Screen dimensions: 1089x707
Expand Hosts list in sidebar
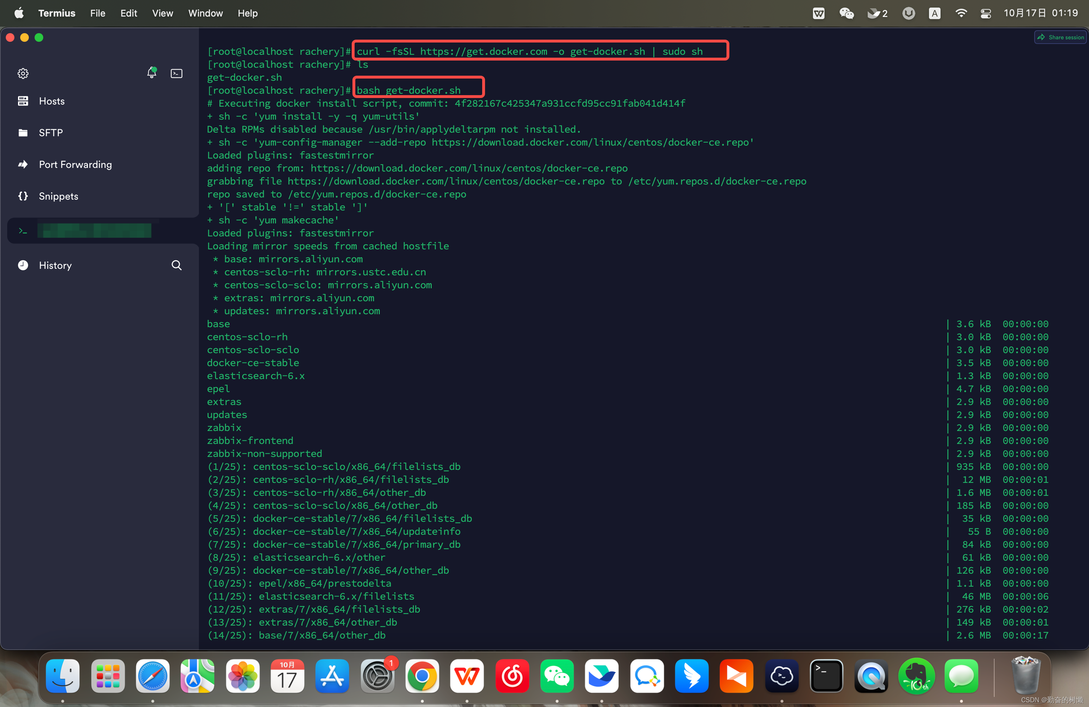click(x=52, y=101)
